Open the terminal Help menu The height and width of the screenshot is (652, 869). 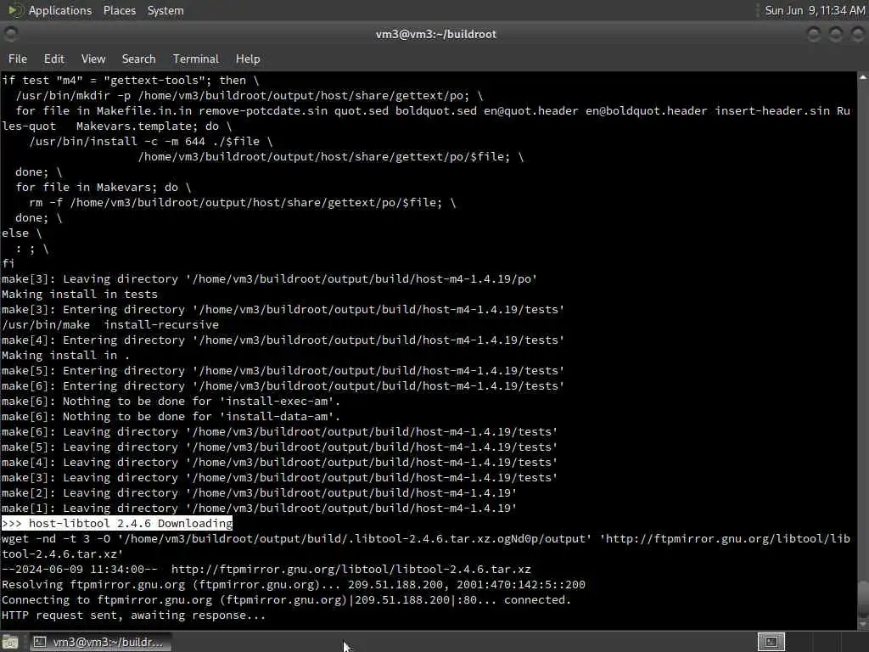pyautogui.click(x=248, y=59)
